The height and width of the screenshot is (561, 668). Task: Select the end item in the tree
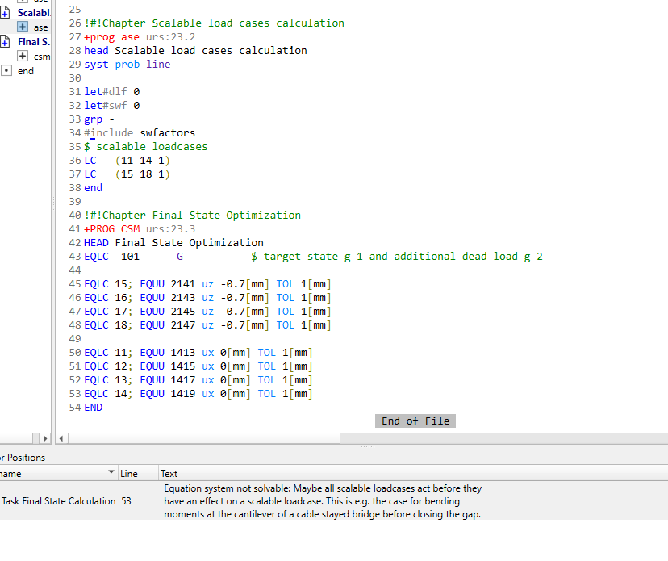coord(26,71)
